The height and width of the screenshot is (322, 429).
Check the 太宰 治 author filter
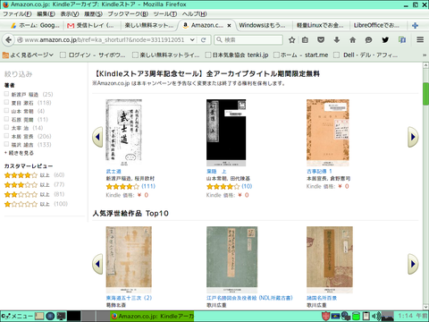click(6, 128)
